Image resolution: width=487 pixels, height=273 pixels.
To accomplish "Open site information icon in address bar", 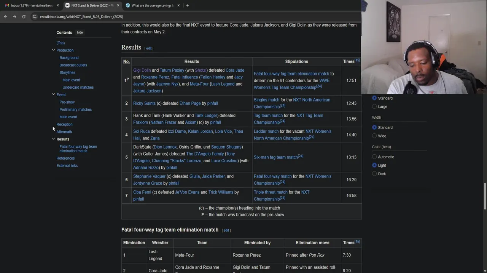I will coord(35,17).
